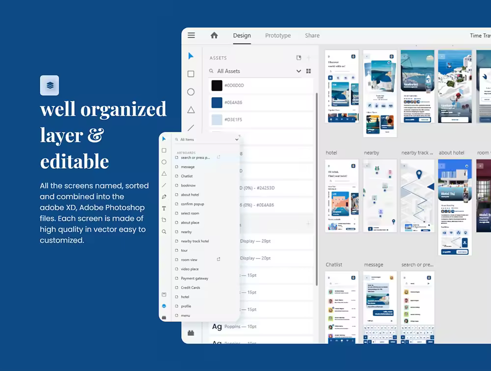Open Plugins icon at bottom of main window toolbar
The width and height of the screenshot is (491, 371).
click(191, 333)
